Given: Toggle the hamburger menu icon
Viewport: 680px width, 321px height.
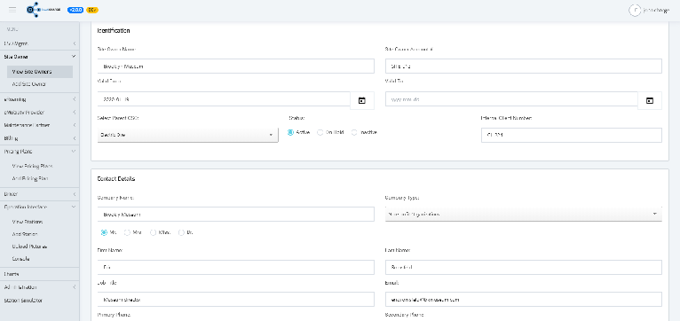Looking at the screenshot, I should (x=12, y=10).
